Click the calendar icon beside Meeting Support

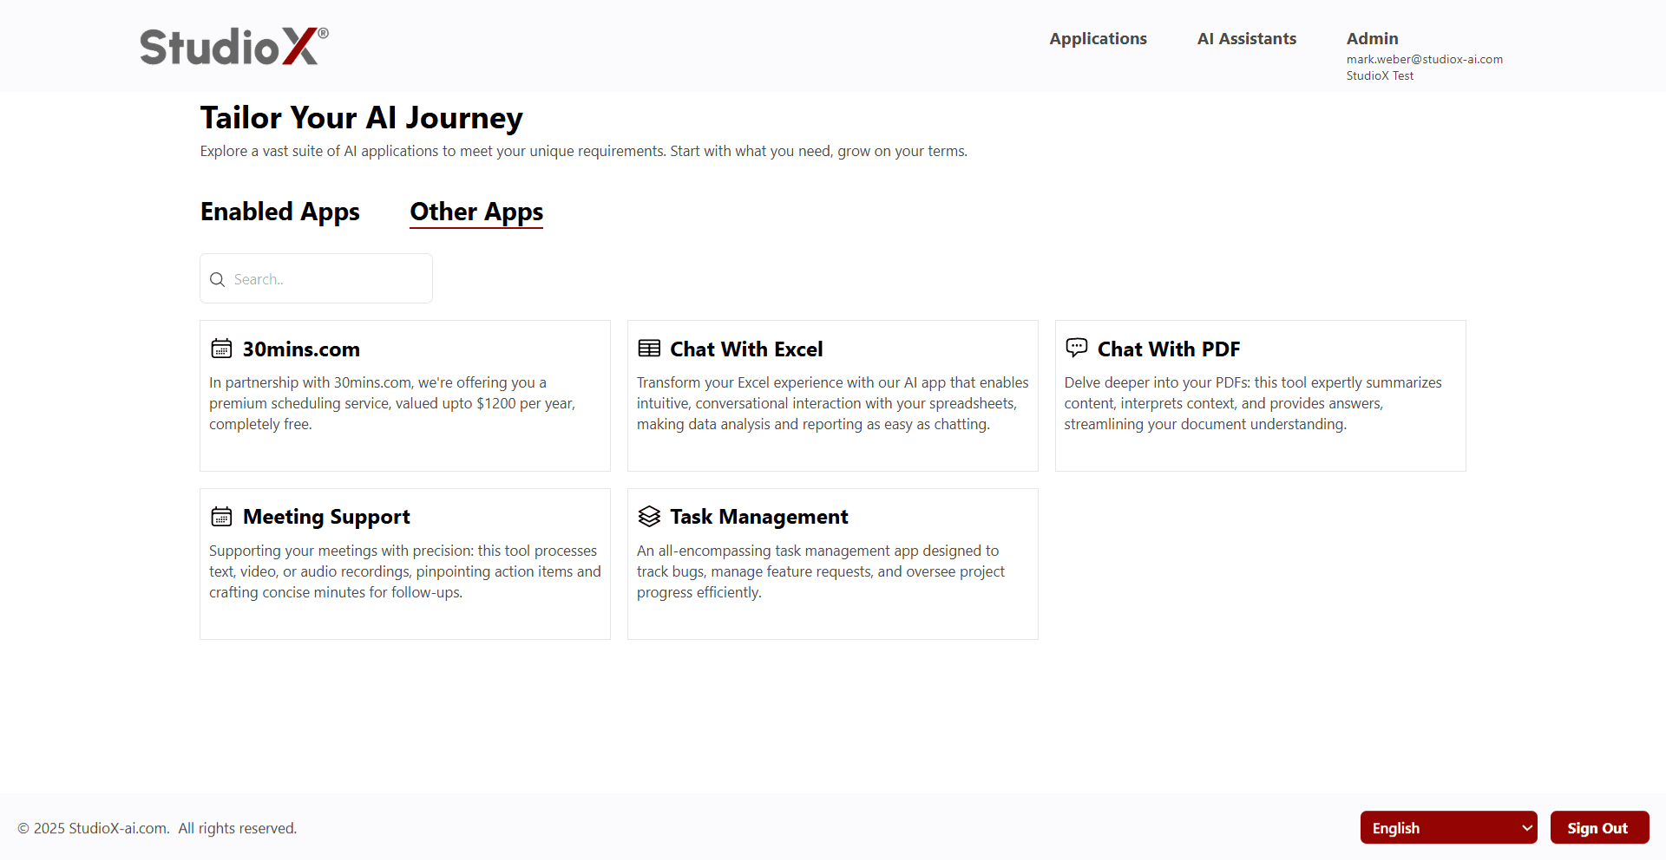pyautogui.click(x=221, y=517)
